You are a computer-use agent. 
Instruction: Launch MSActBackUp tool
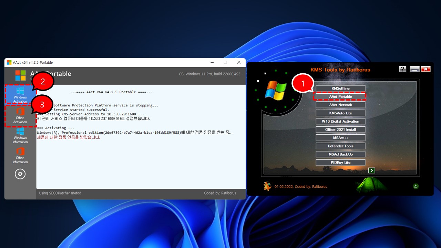pyautogui.click(x=340, y=154)
